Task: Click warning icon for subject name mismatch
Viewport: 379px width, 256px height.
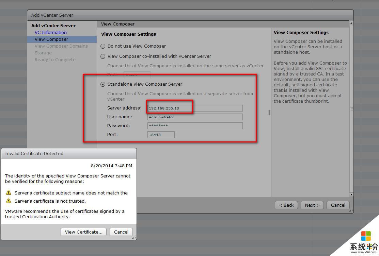Action: (x=9, y=192)
